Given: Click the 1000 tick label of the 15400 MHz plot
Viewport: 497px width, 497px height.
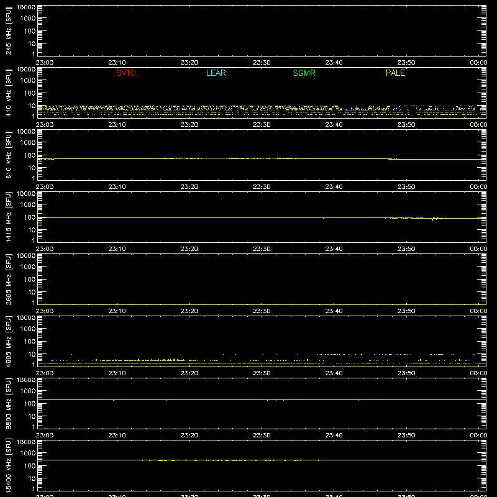Looking at the screenshot, I should (28, 454).
